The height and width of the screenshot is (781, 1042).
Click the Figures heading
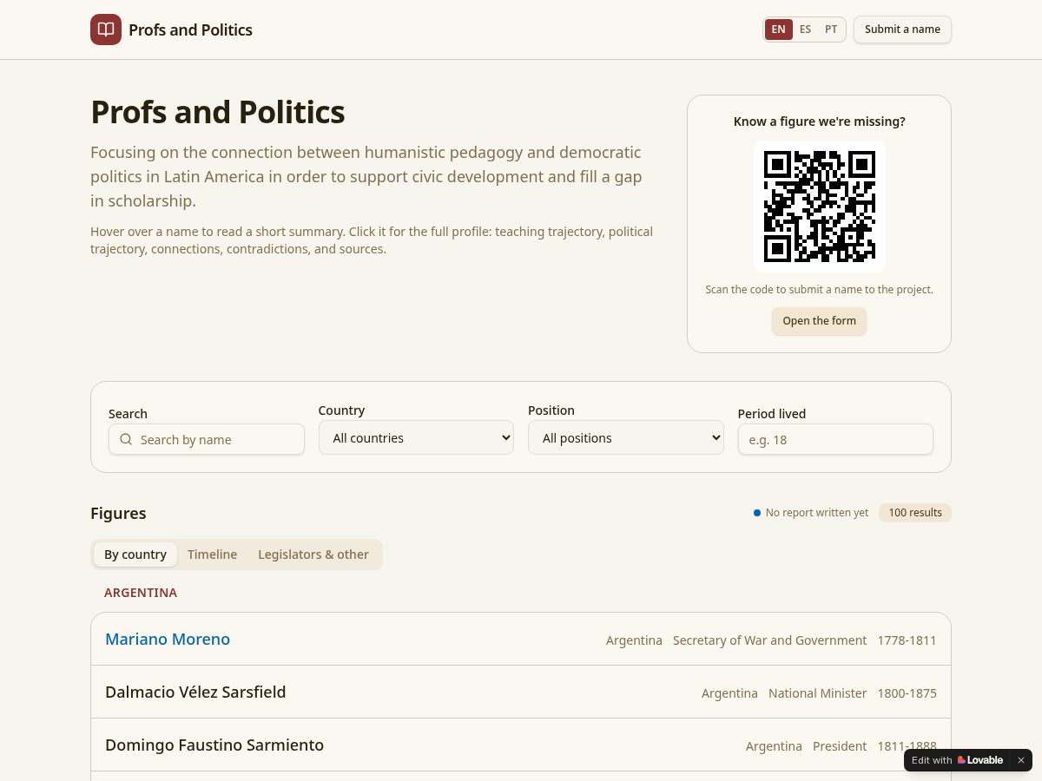(x=118, y=513)
